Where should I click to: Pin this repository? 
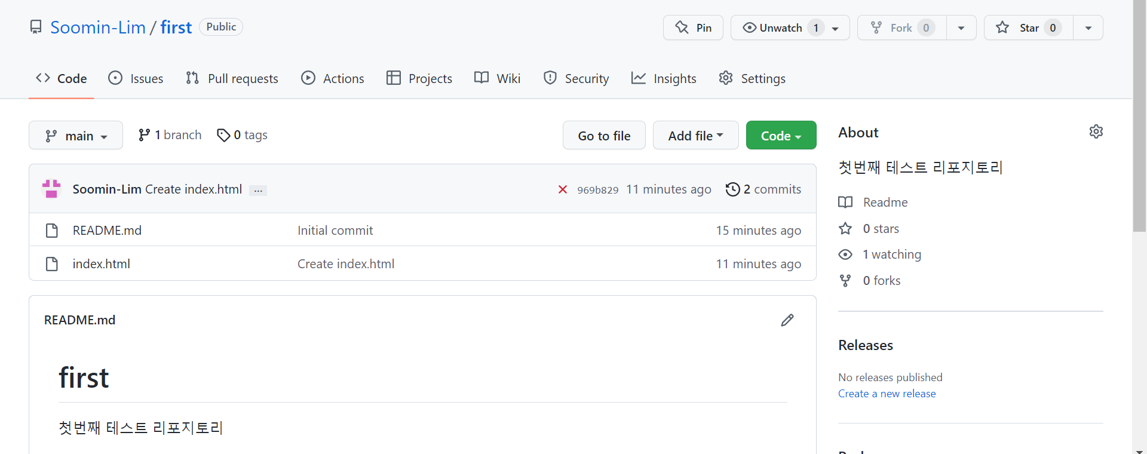click(693, 27)
